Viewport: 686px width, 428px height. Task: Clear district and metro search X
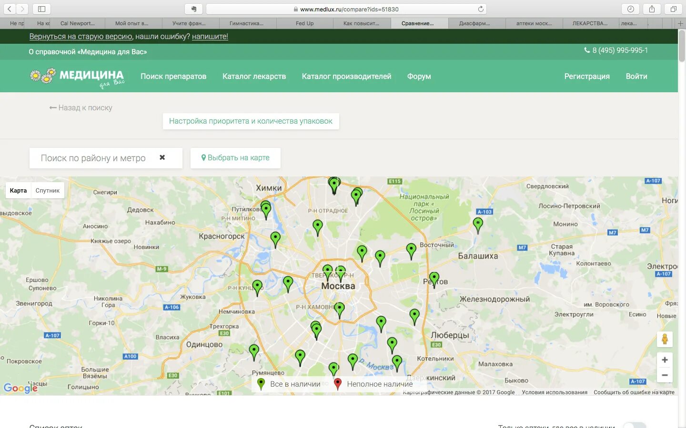pos(162,157)
